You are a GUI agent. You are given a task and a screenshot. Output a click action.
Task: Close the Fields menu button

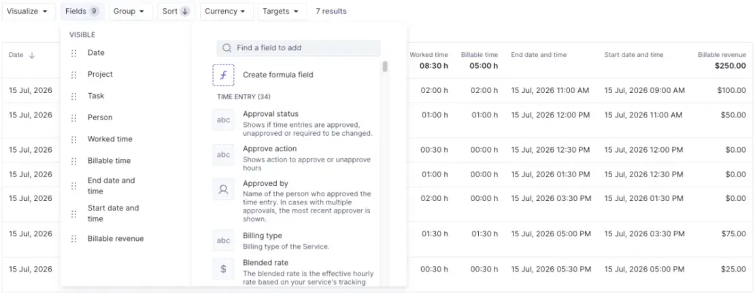[x=82, y=11]
